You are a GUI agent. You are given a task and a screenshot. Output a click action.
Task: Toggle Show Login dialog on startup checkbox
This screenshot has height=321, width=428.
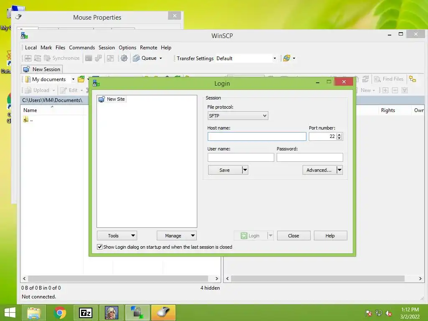coord(99,247)
